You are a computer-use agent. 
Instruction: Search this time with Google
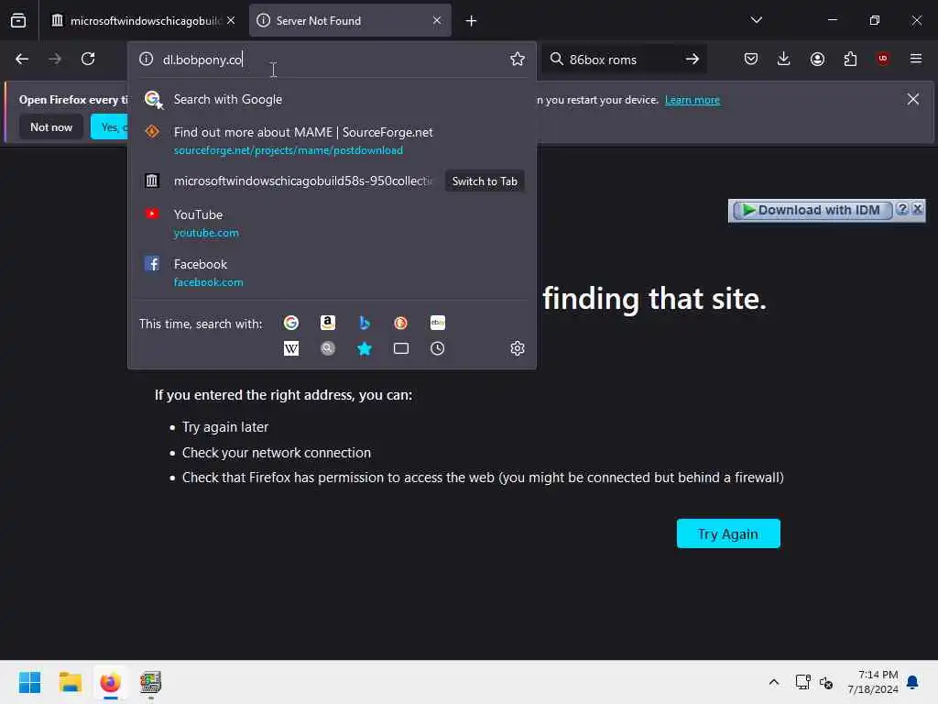(291, 324)
